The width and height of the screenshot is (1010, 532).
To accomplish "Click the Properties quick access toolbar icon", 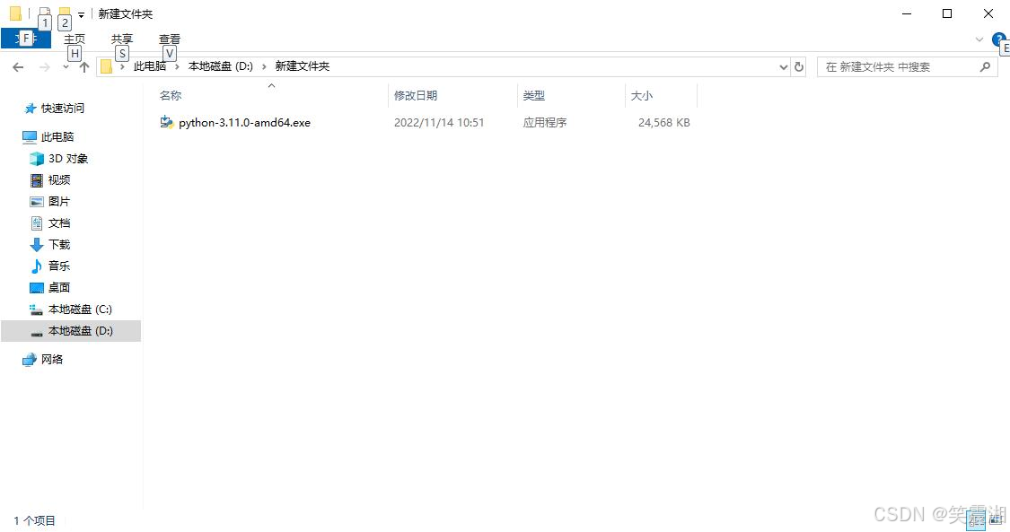I will coord(45,13).
